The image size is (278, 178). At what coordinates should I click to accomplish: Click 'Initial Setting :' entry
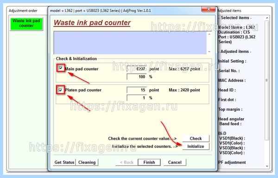pyautogui.click(x=232, y=61)
